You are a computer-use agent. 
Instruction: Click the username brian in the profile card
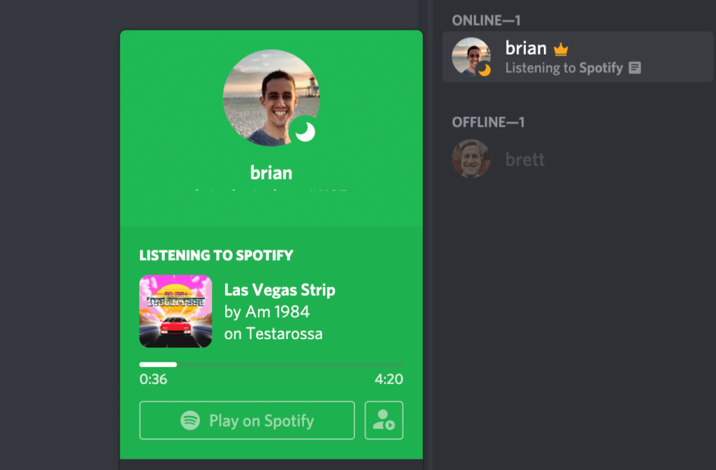point(271,172)
